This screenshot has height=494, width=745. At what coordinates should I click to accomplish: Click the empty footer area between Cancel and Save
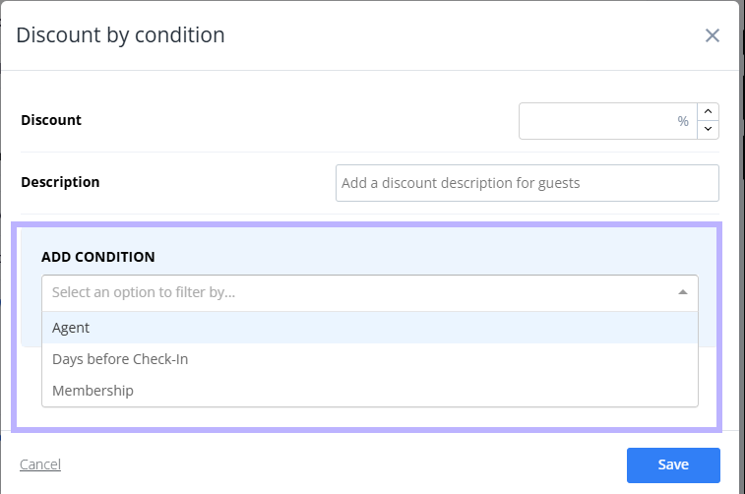[x=342, y=464]
